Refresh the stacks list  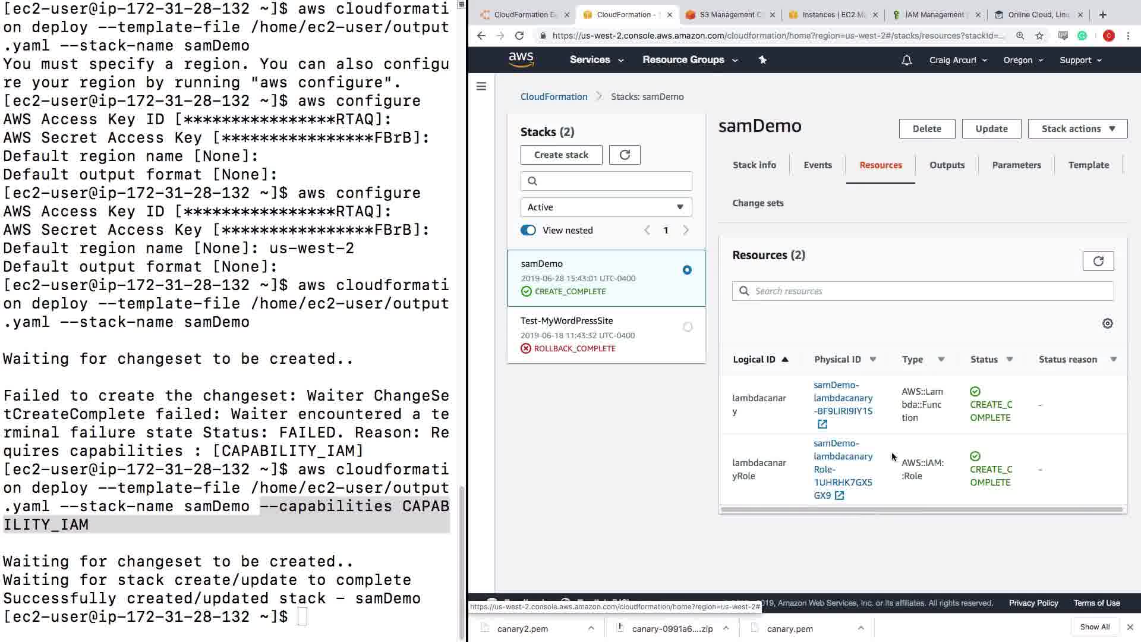coord(625,155)
